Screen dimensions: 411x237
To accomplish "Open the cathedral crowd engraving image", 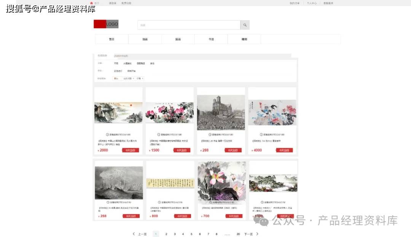I will [x=221, y=112].
